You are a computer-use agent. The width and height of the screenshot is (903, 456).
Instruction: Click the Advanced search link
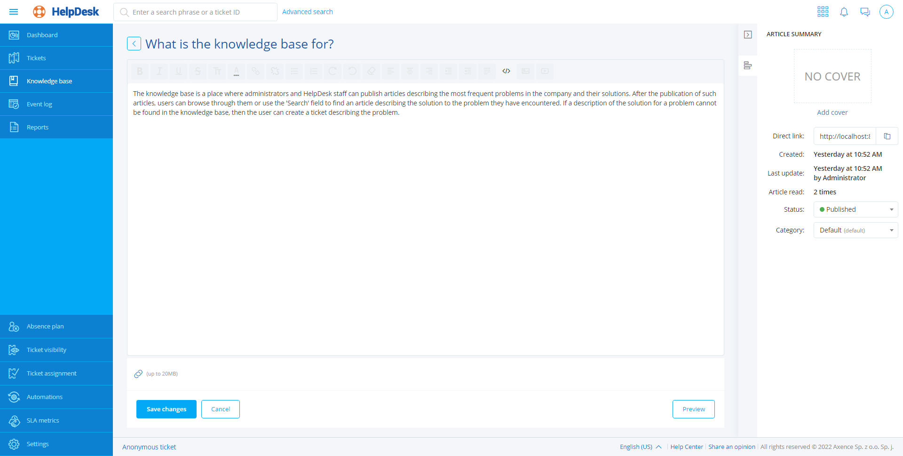307,12
